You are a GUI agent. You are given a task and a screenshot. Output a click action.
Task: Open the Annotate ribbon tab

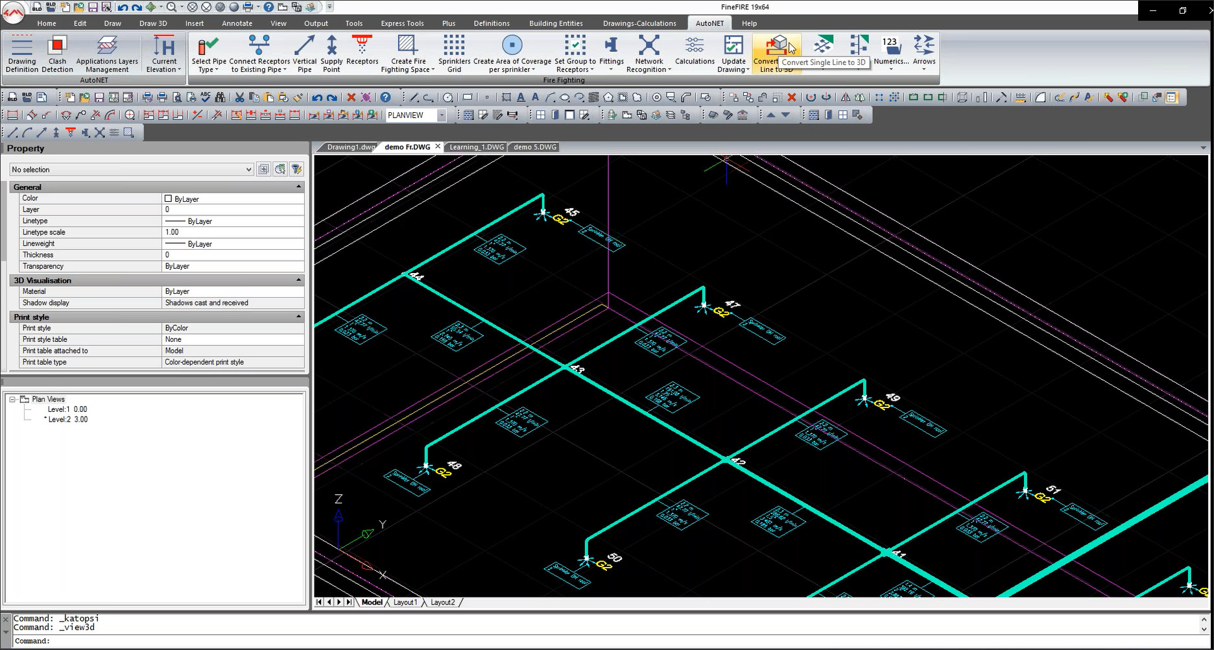tap(237, 23)
